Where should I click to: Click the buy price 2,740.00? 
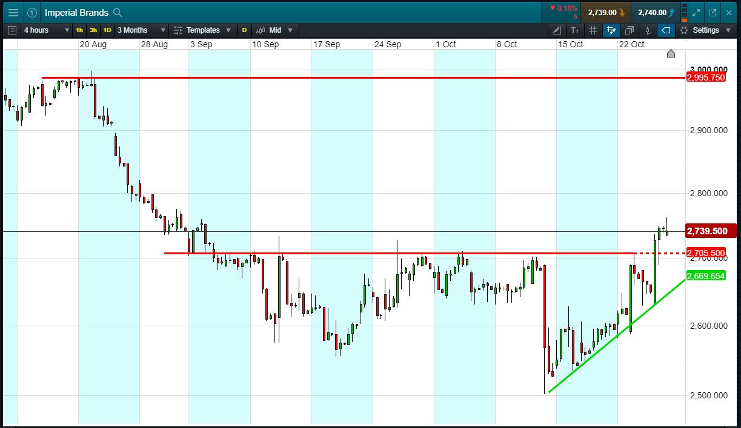pyautogui.click(x=656, y=12)
